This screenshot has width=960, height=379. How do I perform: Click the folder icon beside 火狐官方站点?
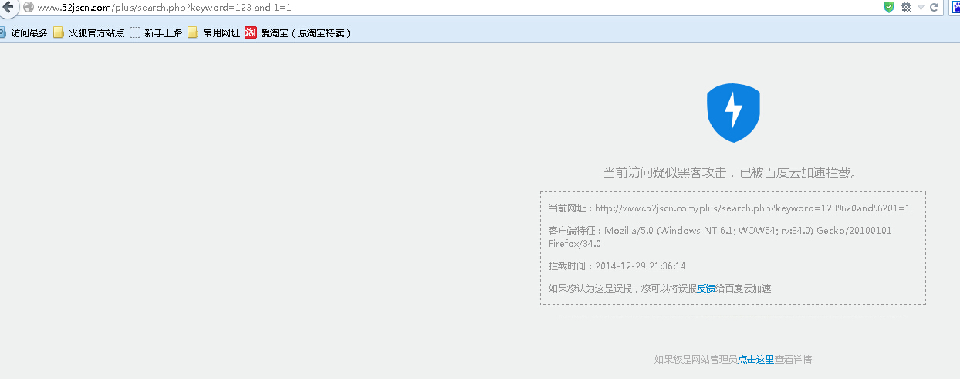coord(59,32)
